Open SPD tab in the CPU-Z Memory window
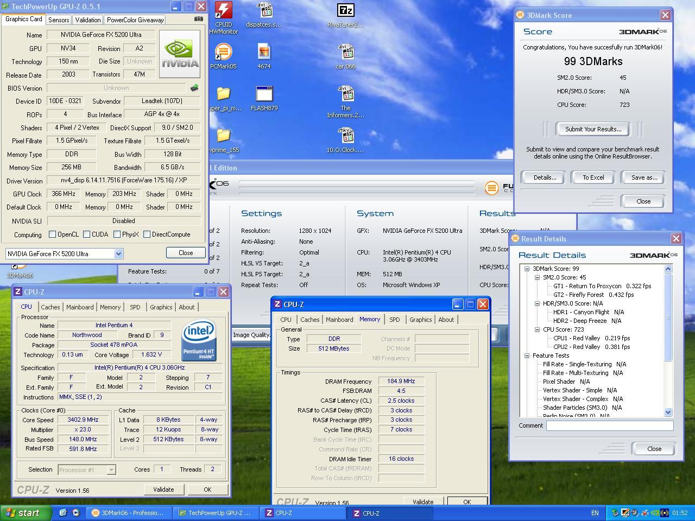The image size is (695, 521). (395, 320)
